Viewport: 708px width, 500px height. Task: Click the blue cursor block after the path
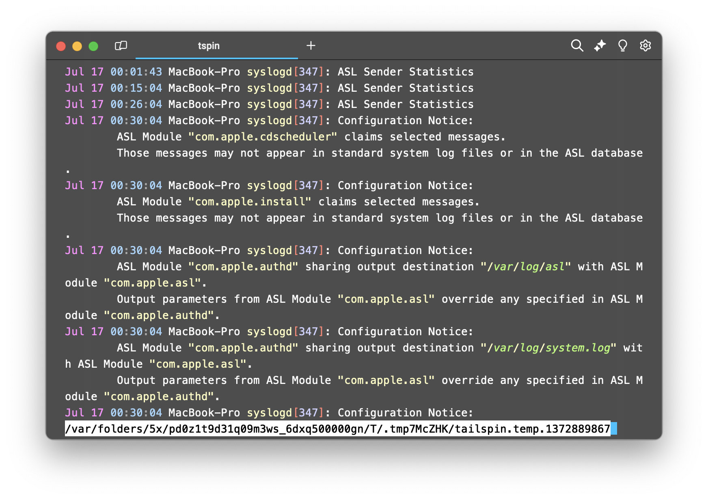[x=614, y=429]
